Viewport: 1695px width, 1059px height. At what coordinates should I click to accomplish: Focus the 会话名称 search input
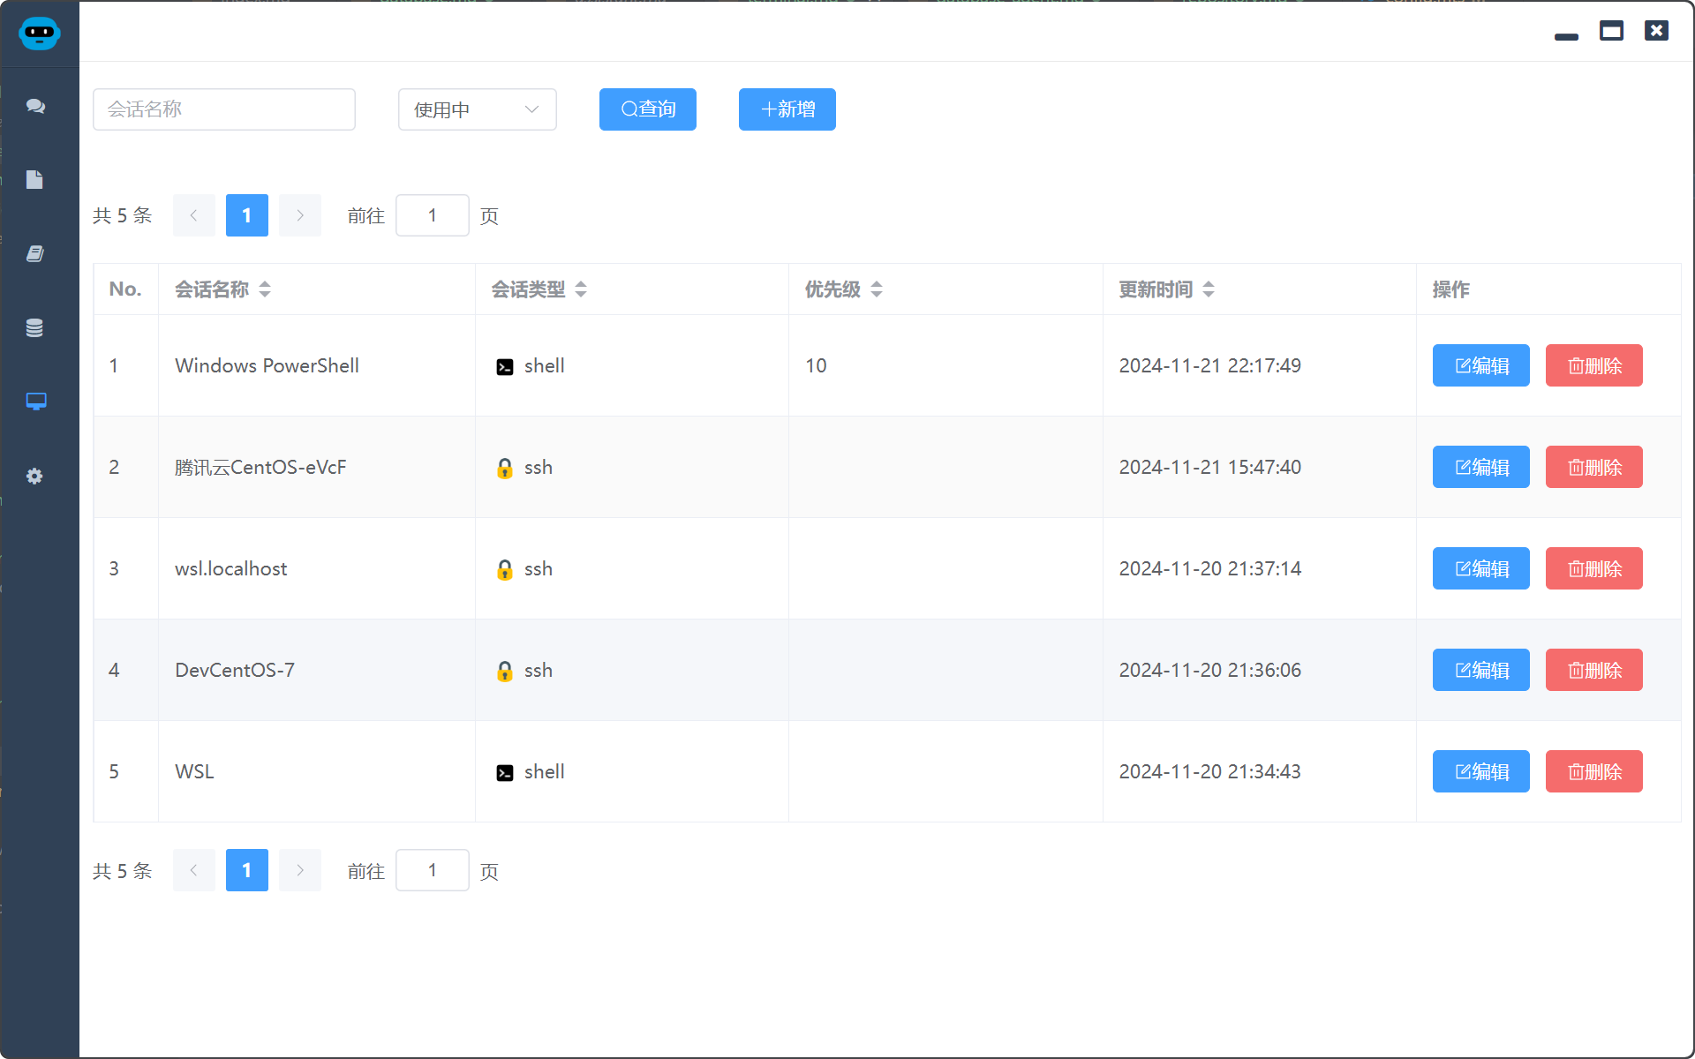[224, 109]
